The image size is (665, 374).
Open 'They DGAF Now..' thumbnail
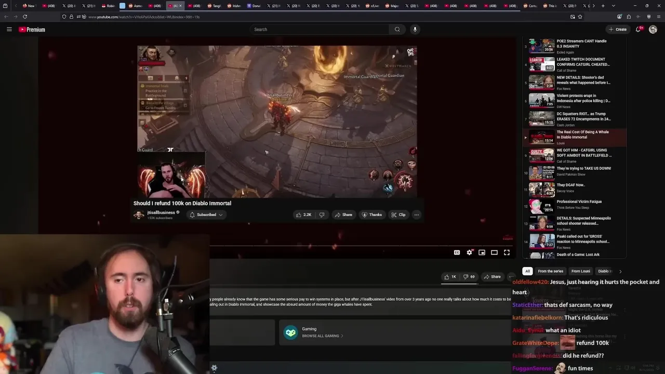[x=541, y=190]
